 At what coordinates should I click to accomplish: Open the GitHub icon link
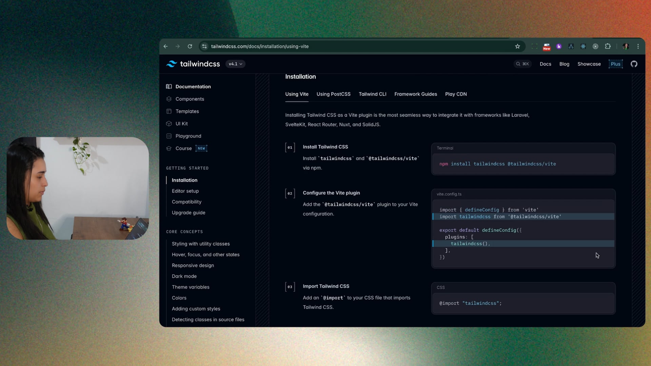coord(634,64)
